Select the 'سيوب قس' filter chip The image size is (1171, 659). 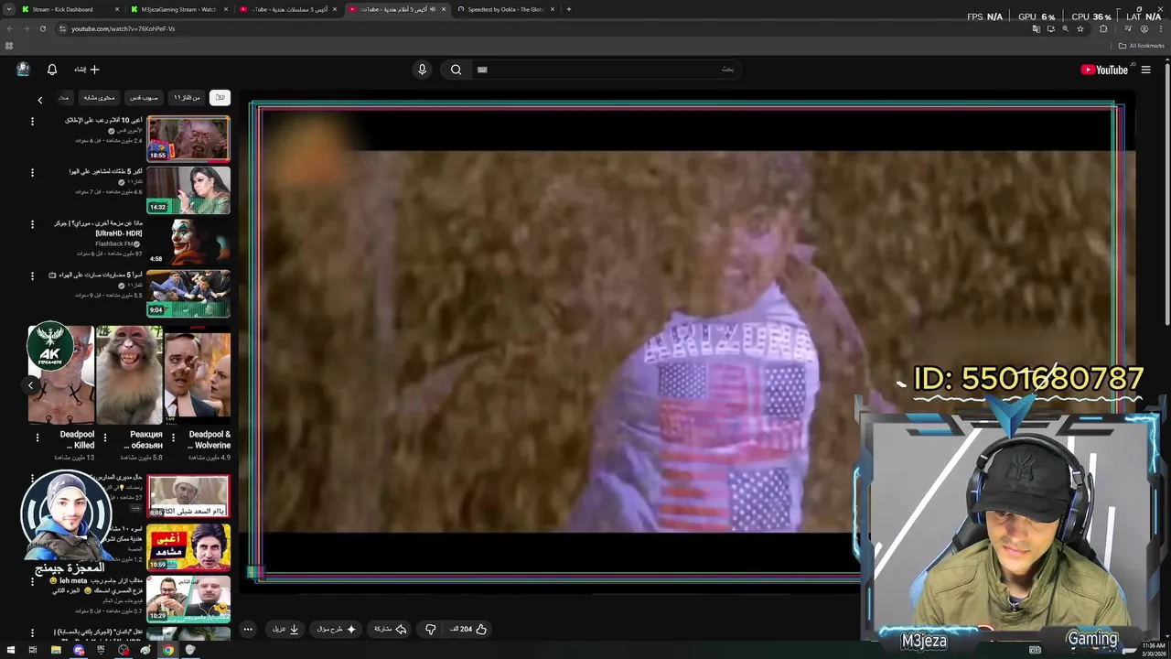pyautogui.click(x=144, y=97)
